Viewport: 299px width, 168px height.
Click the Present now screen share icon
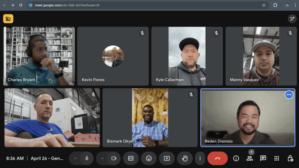[167, 158]
